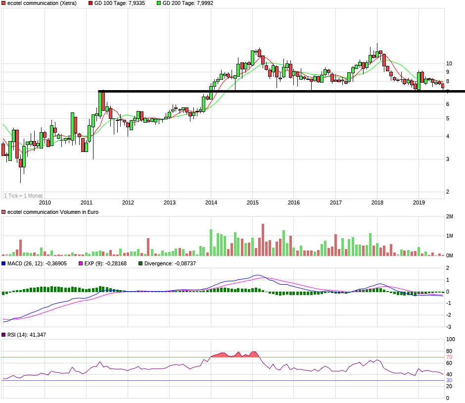Click the red 70 RSI overbought level label

coord(449,357)
